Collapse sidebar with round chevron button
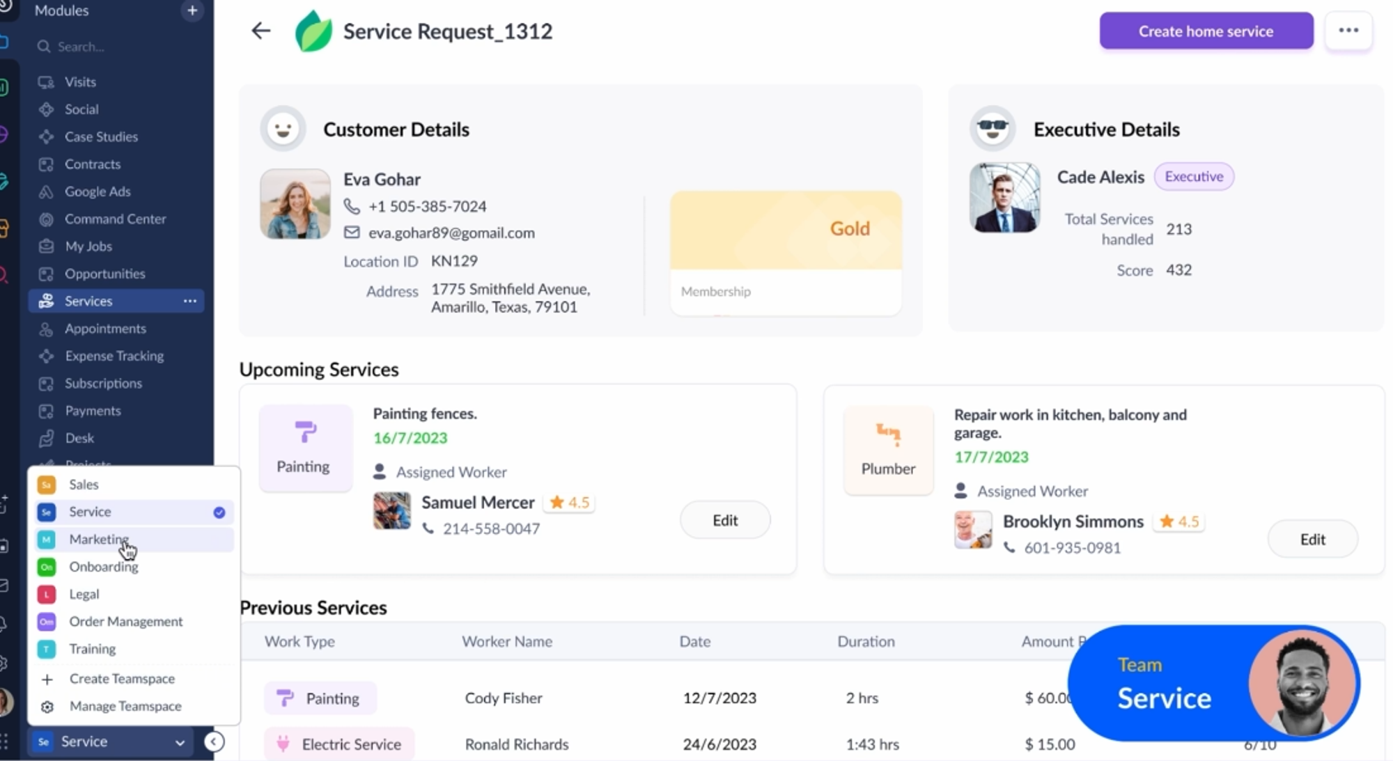The height and width of the screenshot is (761, 1393). pos(214,742)
